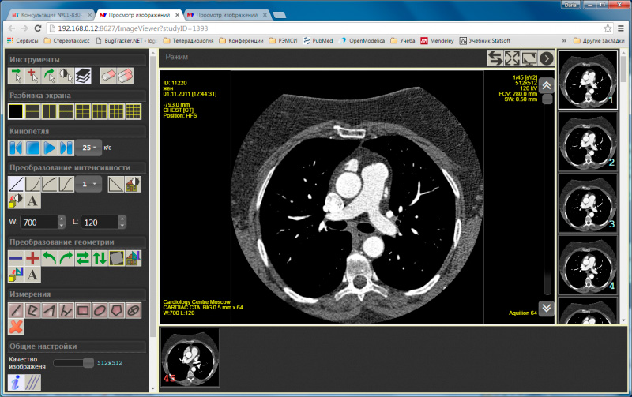Image resolution: width=632 pixels, height=397 pixels.
Task: Increase the L level value with stepper
Action: [122, 219]
